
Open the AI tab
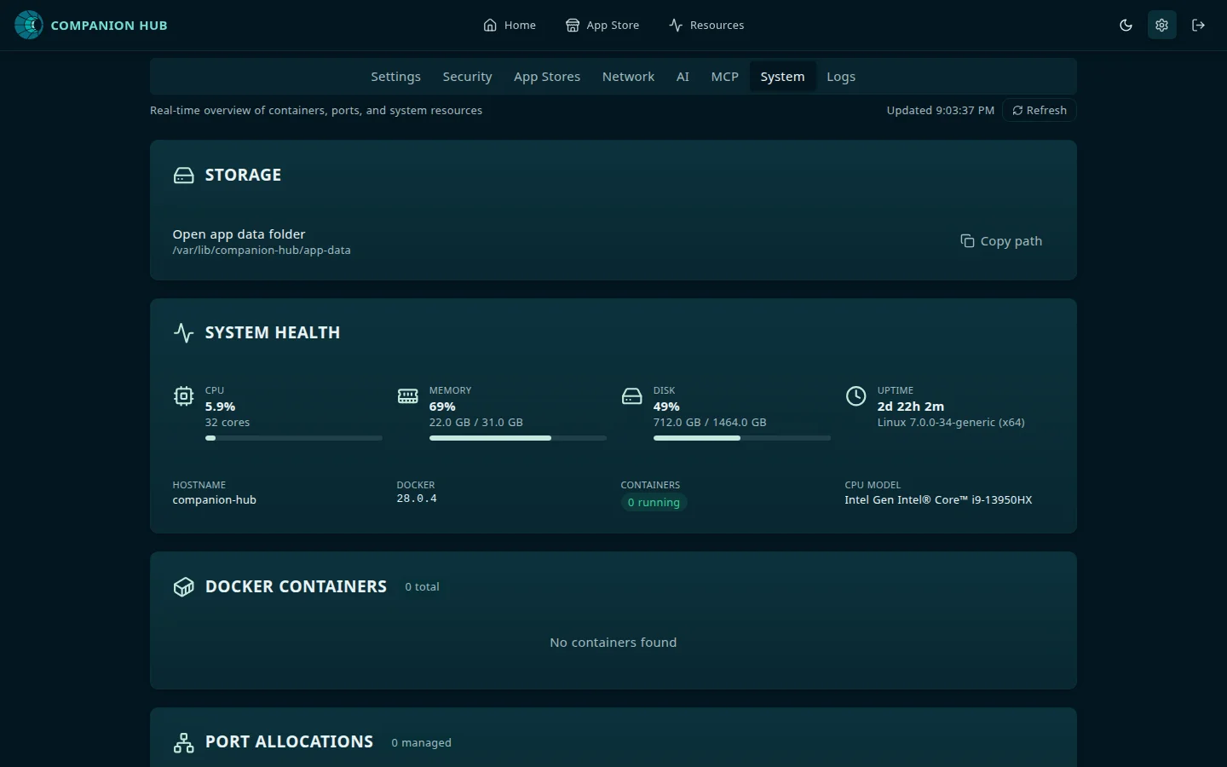[683, 77]
